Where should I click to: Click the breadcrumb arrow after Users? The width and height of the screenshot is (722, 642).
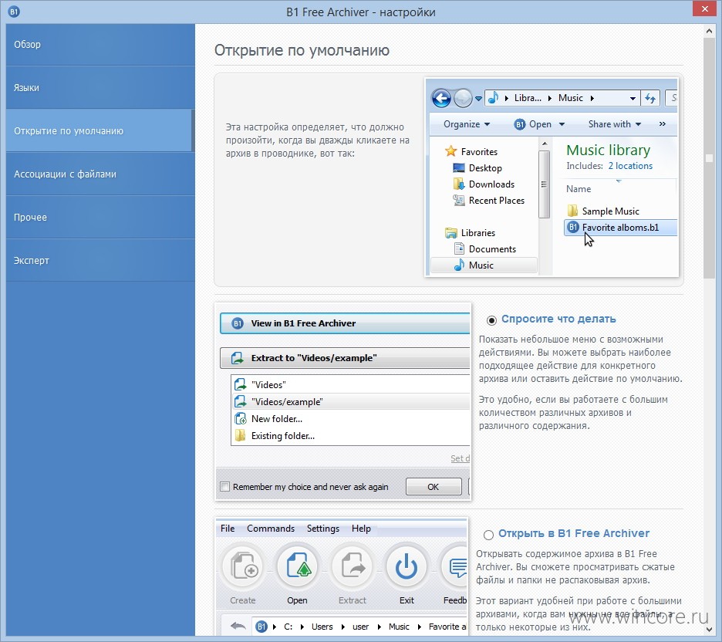click(342, 627)
